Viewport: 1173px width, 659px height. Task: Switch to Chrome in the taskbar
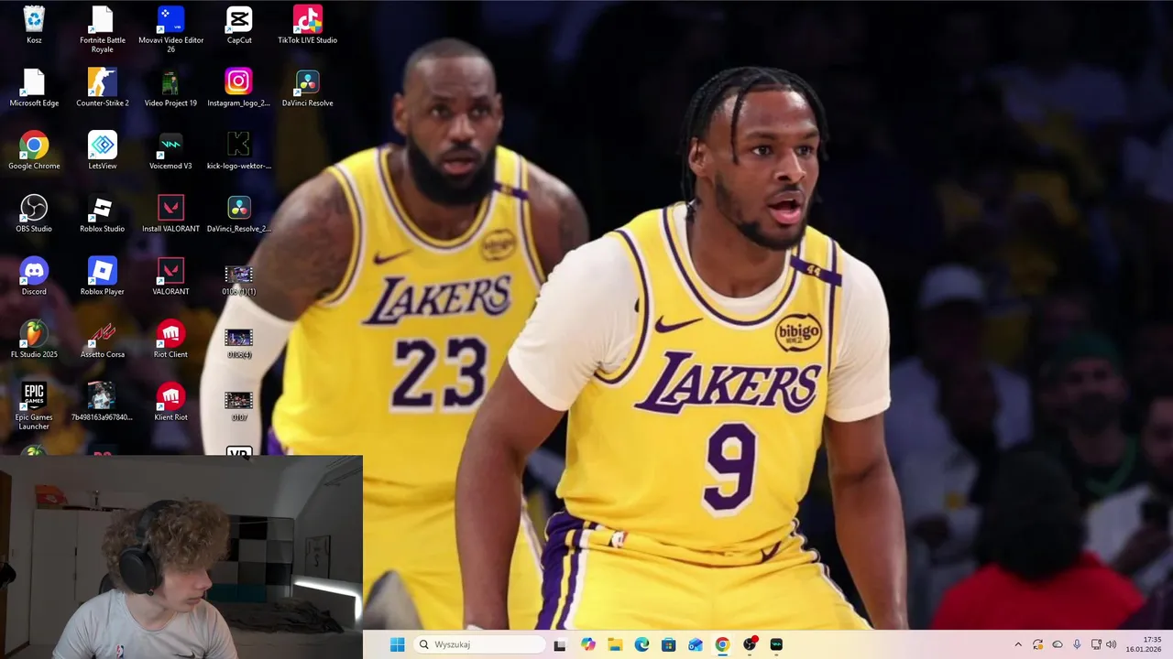tap(722, 644)
